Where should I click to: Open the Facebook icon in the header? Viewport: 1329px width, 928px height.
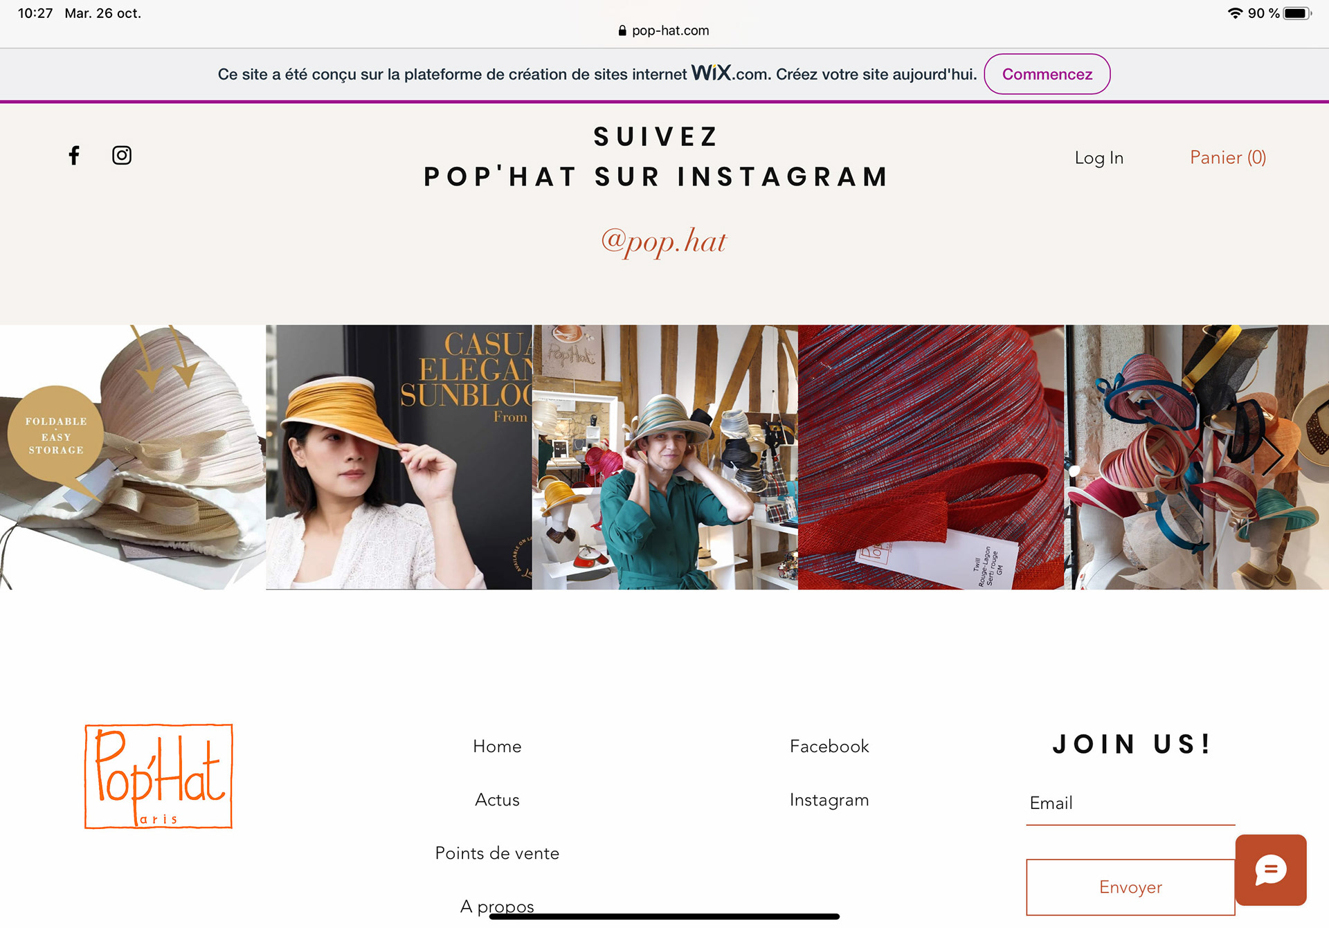point(74,155)
